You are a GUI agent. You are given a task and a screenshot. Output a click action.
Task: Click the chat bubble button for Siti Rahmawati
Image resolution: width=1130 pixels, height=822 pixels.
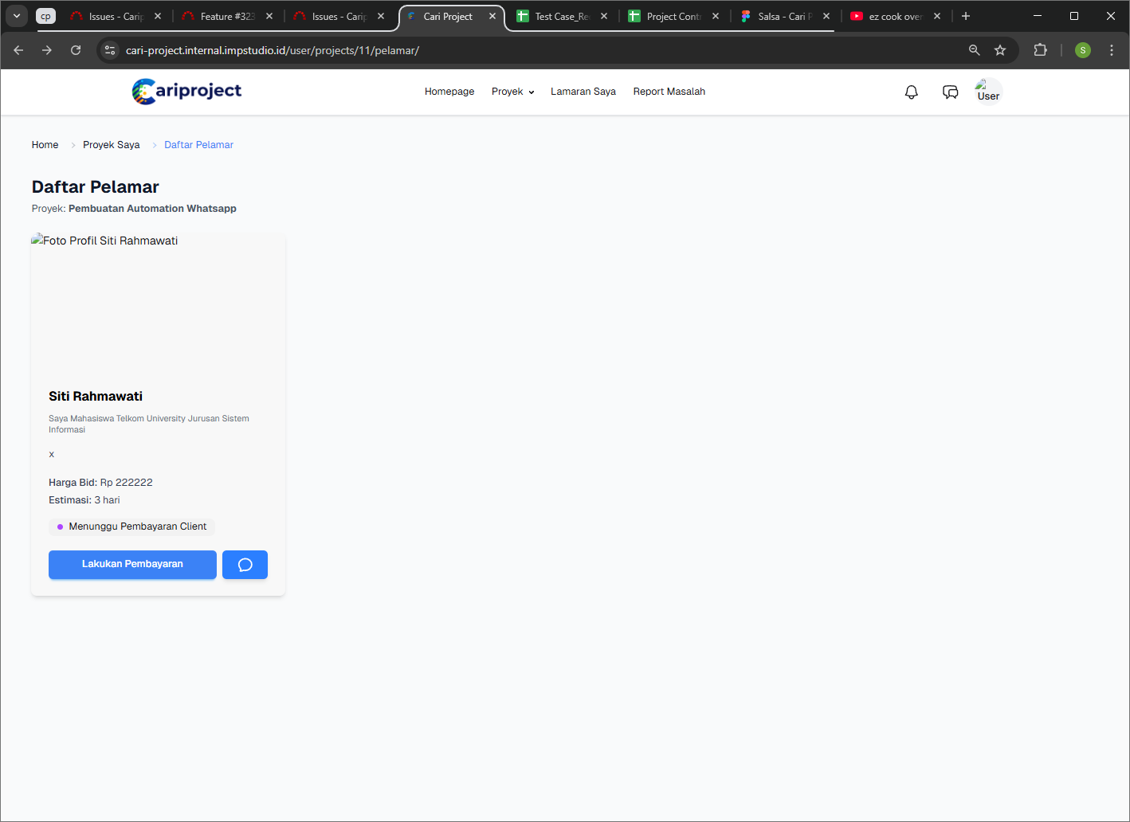tap(245, 565)
